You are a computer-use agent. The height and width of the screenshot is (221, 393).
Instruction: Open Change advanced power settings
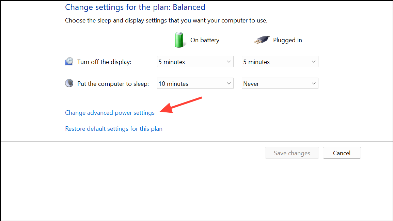click(110, 112)
